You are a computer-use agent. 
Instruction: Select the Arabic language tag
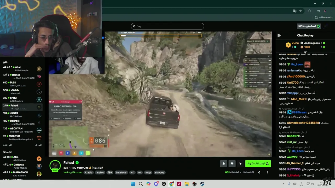pos(88,173)
